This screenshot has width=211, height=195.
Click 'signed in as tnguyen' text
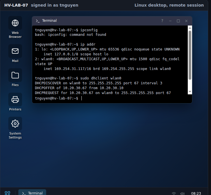point(54,5)
